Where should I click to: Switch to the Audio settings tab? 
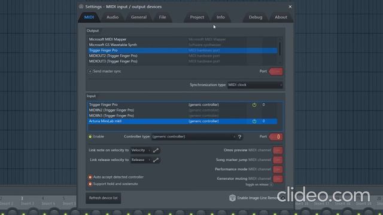pos(113,17)
